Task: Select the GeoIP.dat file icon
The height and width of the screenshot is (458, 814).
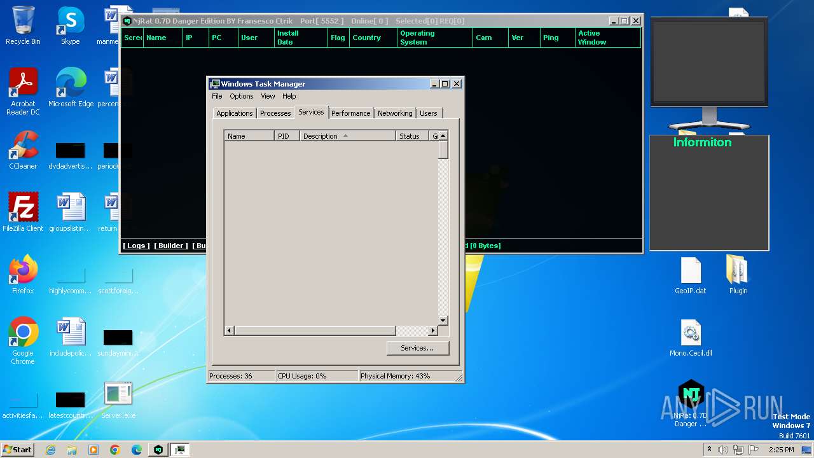Action: coord(691,275)
